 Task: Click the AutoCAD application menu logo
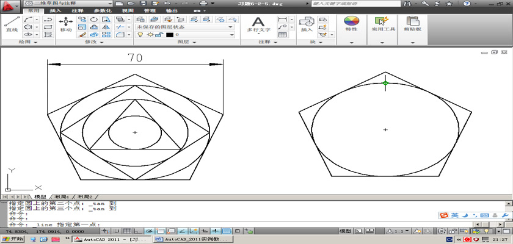coord(9,5)
